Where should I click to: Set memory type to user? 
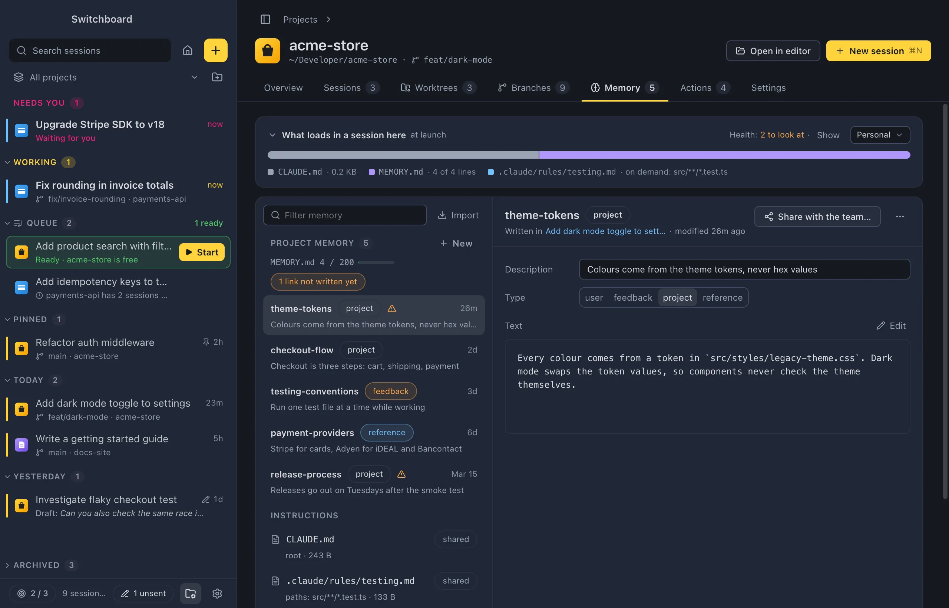point(594,297)
